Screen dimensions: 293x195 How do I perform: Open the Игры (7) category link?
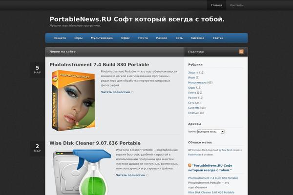point(191,78)
